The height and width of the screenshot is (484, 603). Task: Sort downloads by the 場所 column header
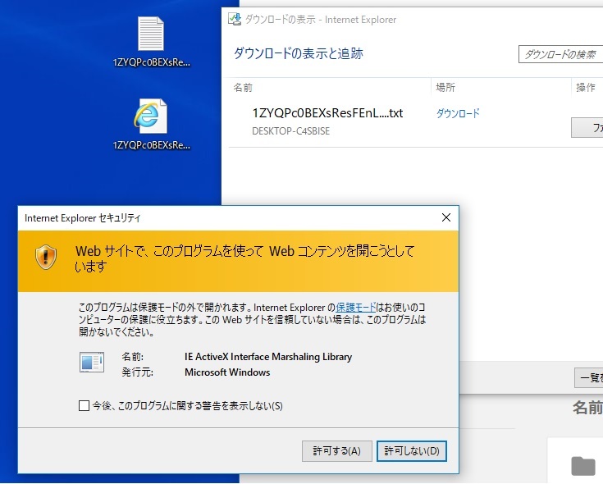[445, 87]
